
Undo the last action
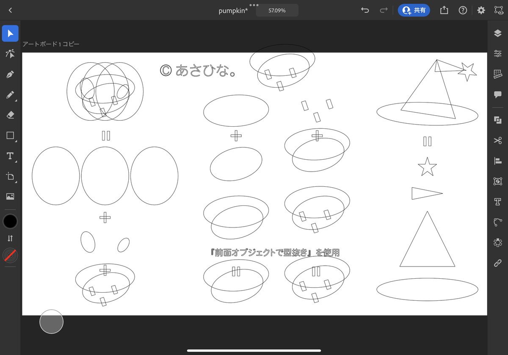point(365,10)
